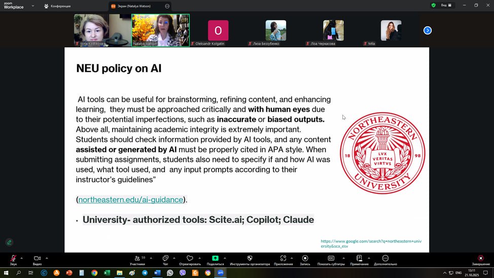Click the Отреагировать reactions heart icon
This screenshot has height=278, width=494.
click(190, 259)
